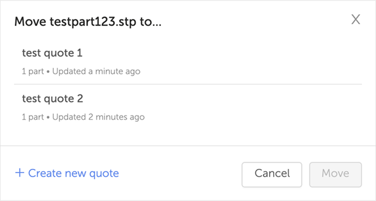Close the move dialog with the X
The height and width of the screenshot is (201, 376).
click(355, 20)
